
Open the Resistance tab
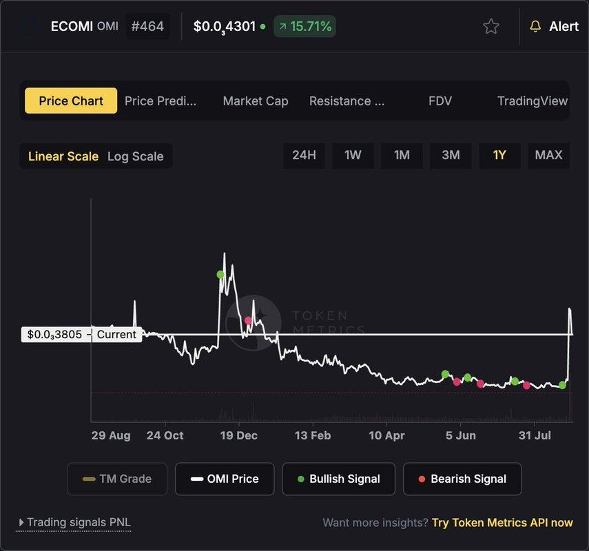point(347,101)
